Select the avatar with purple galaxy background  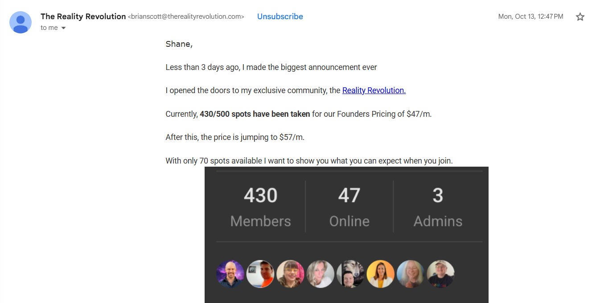click(x=230, y=274)
